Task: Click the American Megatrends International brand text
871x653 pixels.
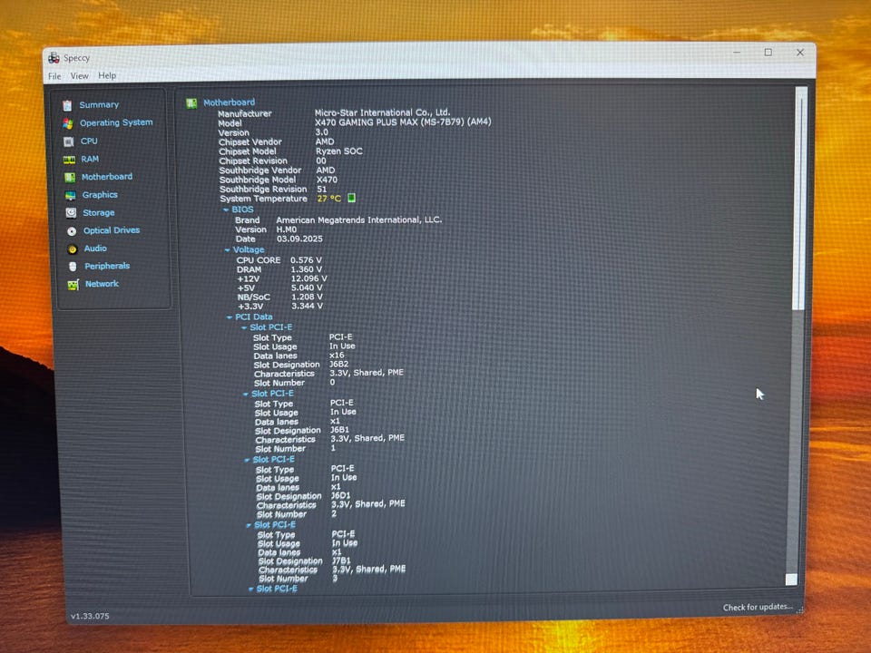Action: (x=359, y=219)
